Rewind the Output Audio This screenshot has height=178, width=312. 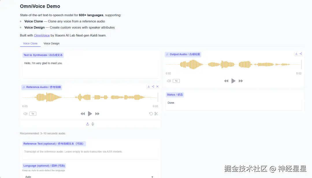226,81
